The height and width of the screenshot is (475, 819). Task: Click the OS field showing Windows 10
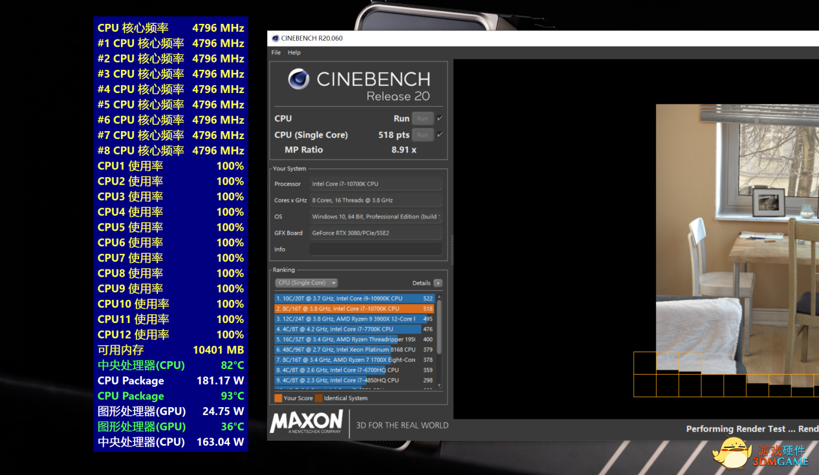click(376, 216)
